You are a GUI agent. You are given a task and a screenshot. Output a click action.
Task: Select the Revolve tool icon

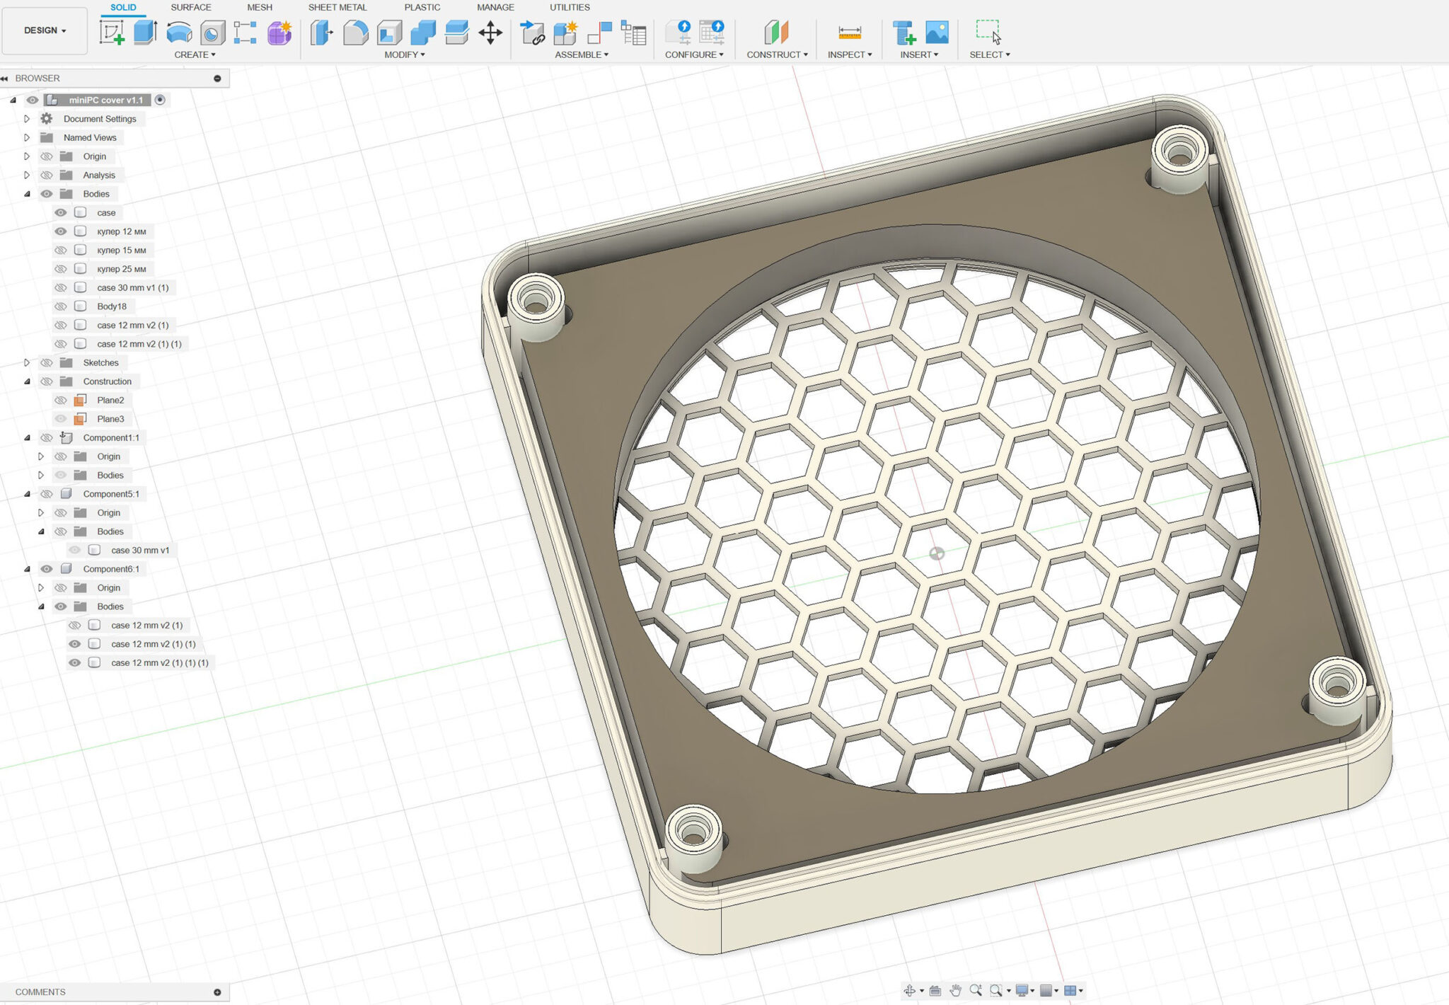tap(179, 33)
